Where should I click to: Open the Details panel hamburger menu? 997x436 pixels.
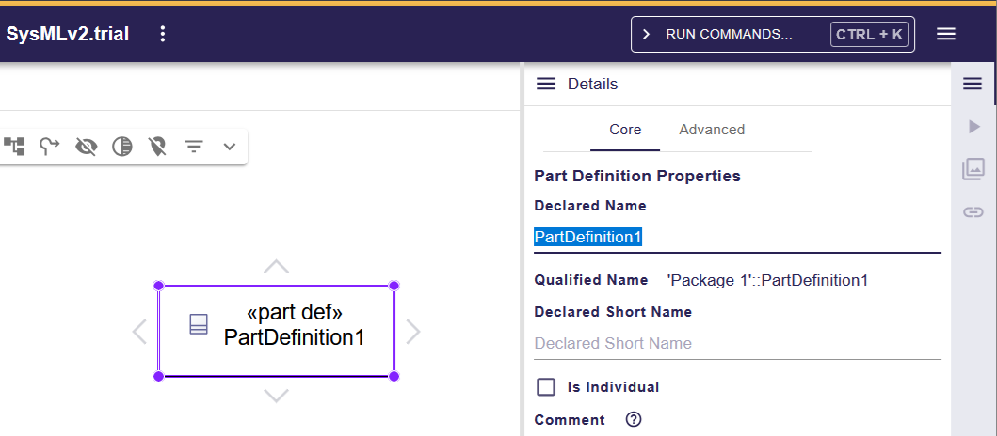click(546, 84)
